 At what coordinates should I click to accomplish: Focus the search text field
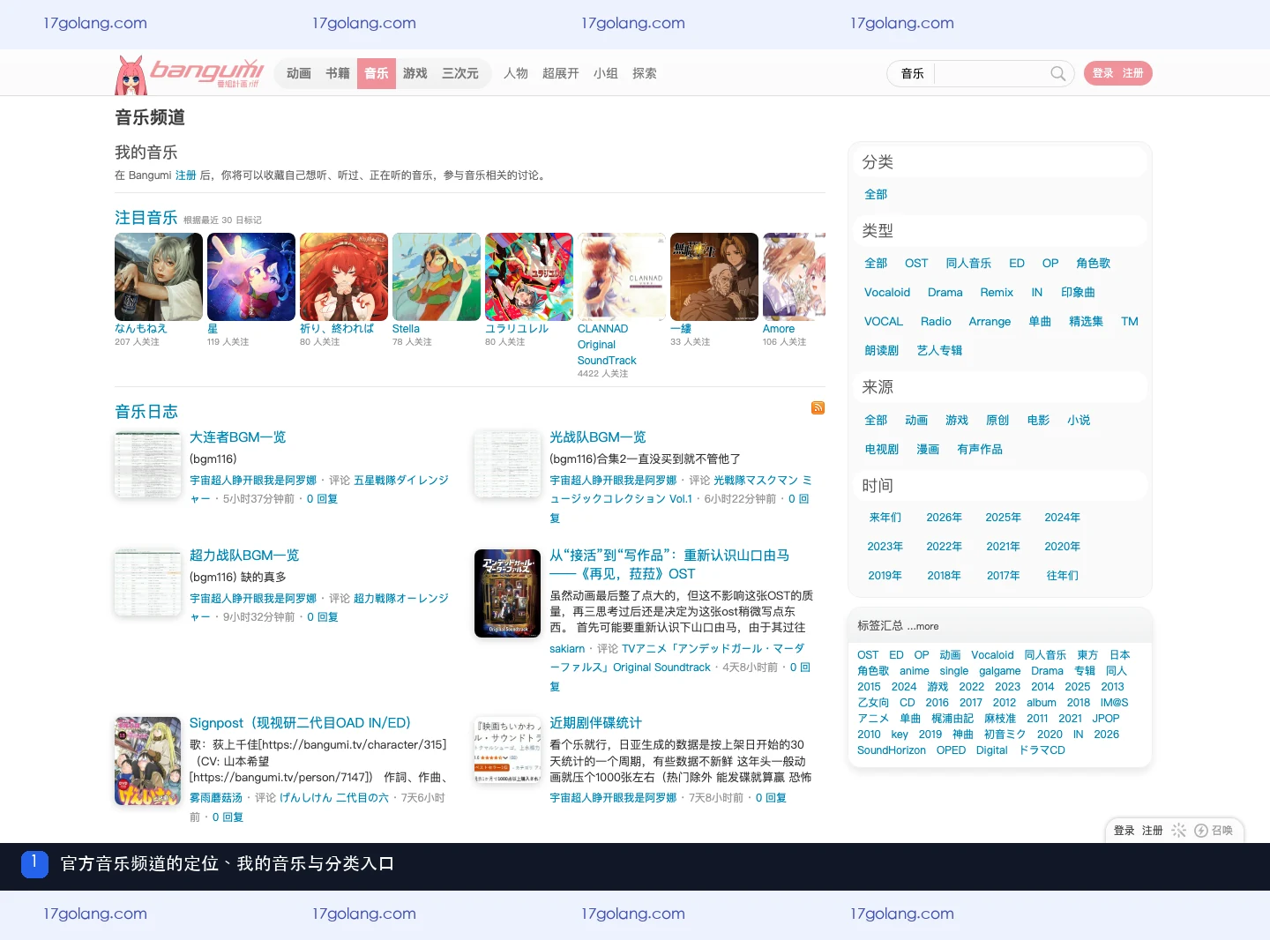(x=990, y=73)
